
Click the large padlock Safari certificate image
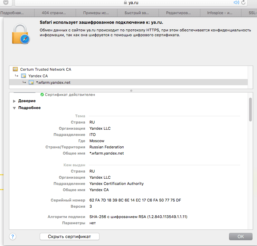click(x=21, y=34)
